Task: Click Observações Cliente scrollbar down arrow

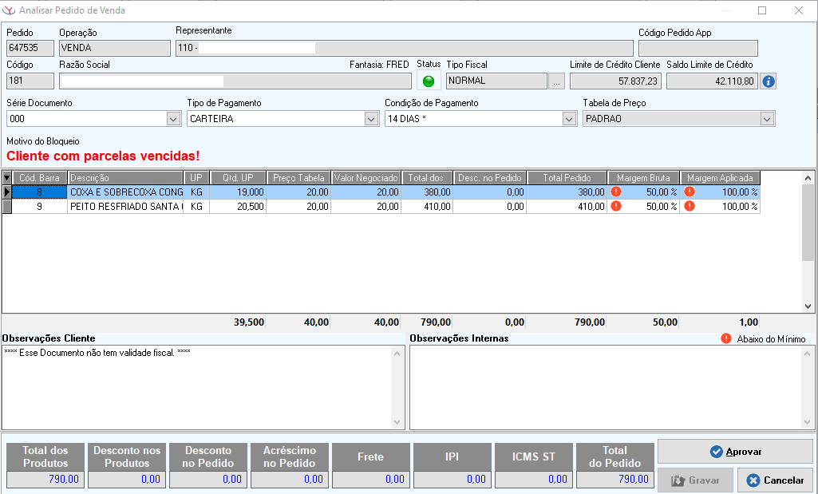Action: [397, 422]
